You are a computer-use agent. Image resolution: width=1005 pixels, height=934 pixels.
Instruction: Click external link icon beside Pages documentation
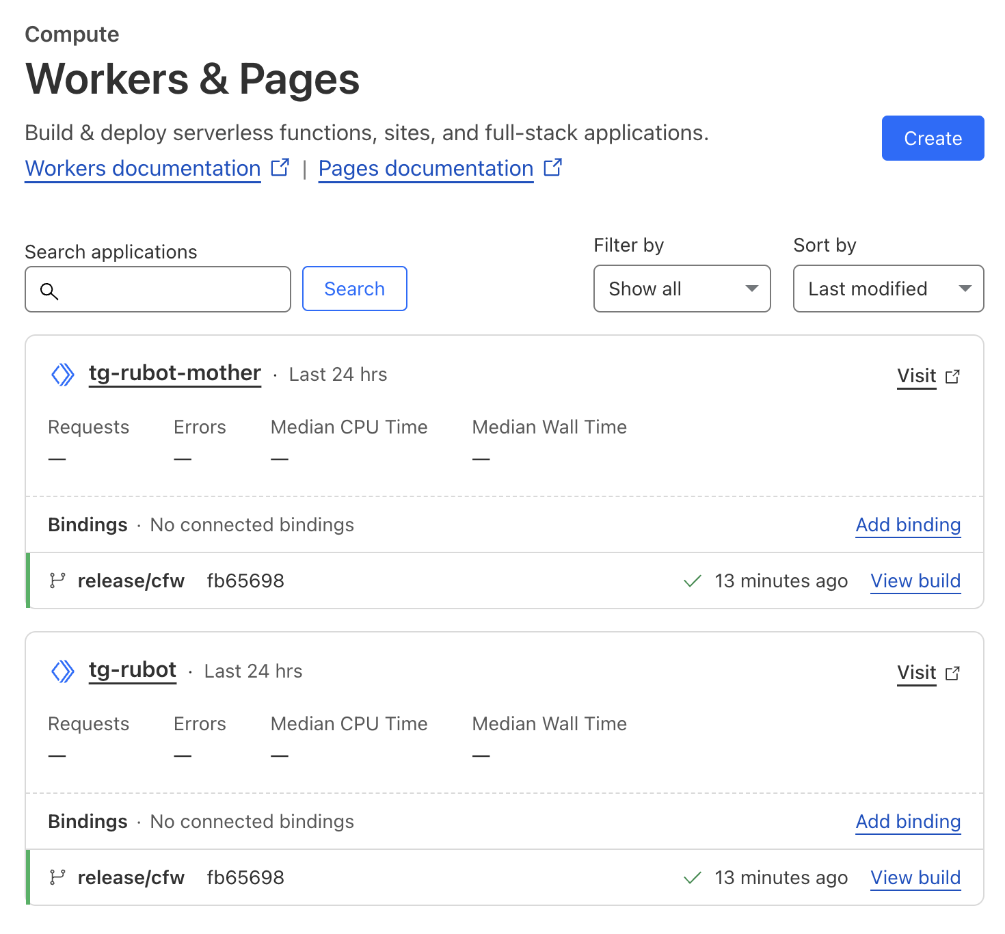[x=553, y=168]
